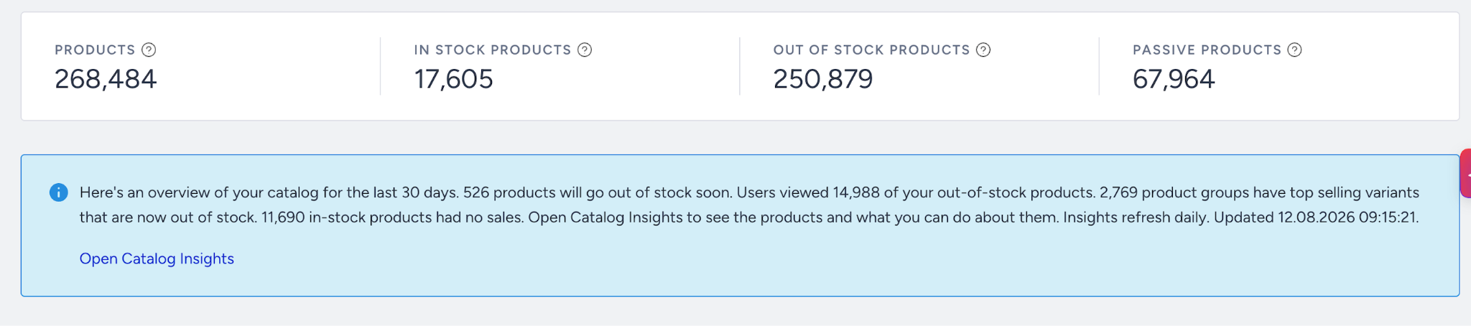Open Catalog Insights link
1471x326 pixels.
click(x=157, y=259)
